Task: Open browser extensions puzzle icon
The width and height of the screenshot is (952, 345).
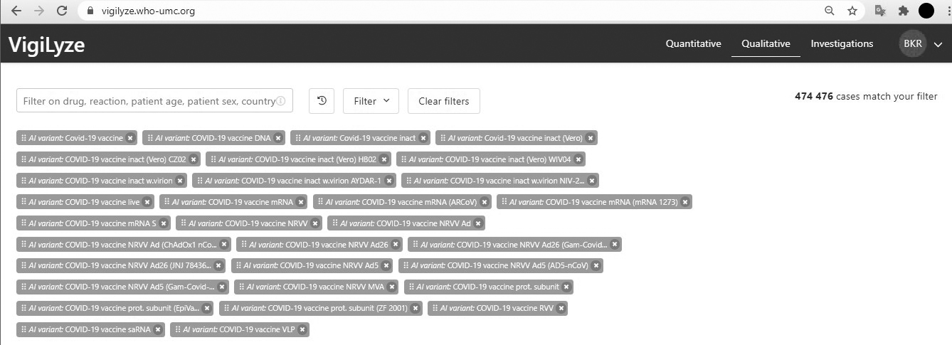Action: click(904, 11)
